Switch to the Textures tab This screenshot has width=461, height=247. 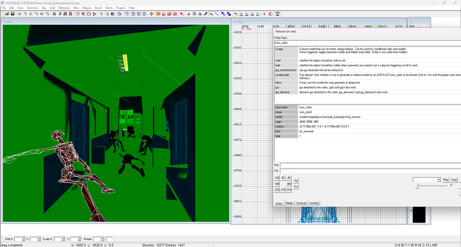coord(301,203)
